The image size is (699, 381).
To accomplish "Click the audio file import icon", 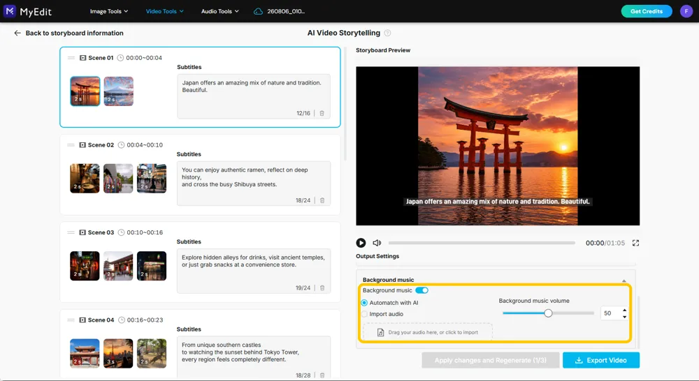I will pos(381,332).
